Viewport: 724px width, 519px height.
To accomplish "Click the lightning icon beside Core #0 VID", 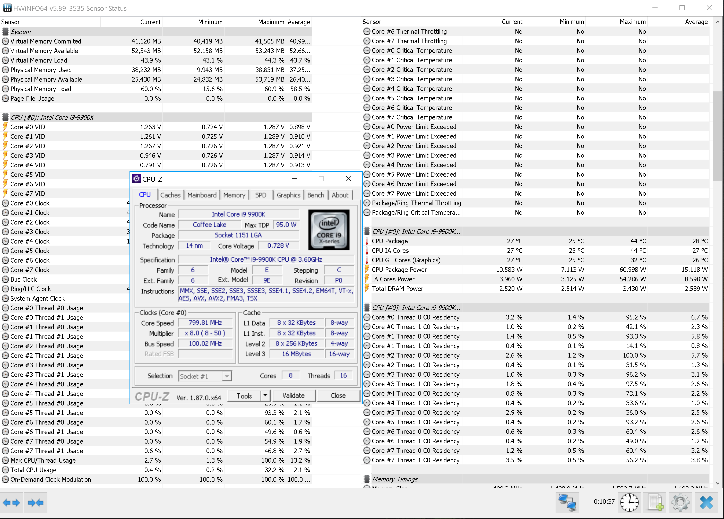I will click(x=5, y=127).
